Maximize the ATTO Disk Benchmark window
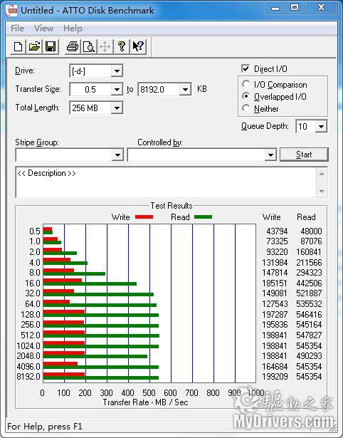Image resolution: width=343 pixels, height=438 pixels. coord(295,8)
